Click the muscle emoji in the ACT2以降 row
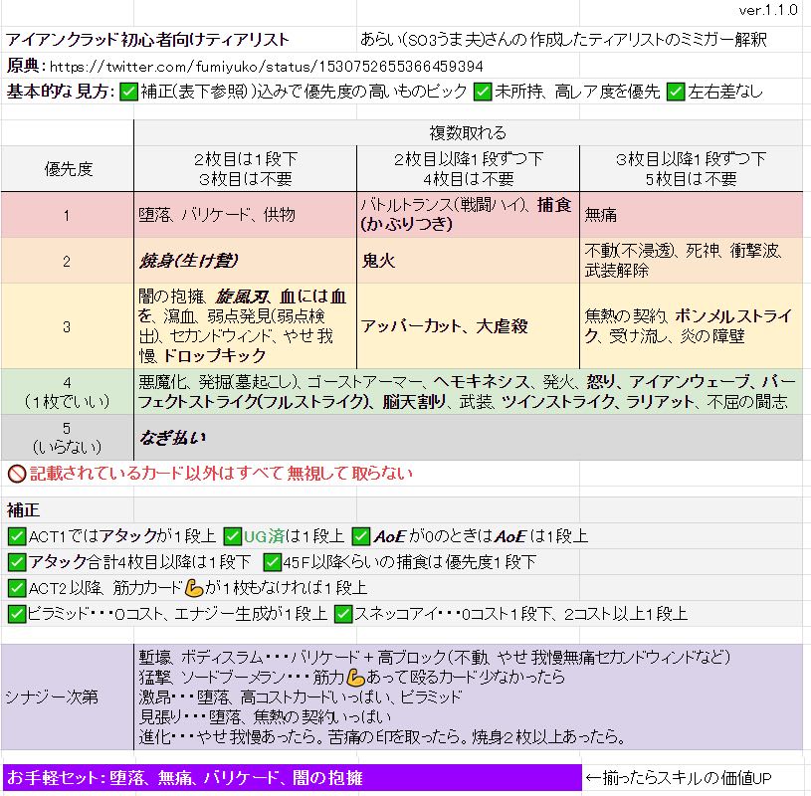Image resolution: width=811 pixels, height=796 pixels. point(194,588)
